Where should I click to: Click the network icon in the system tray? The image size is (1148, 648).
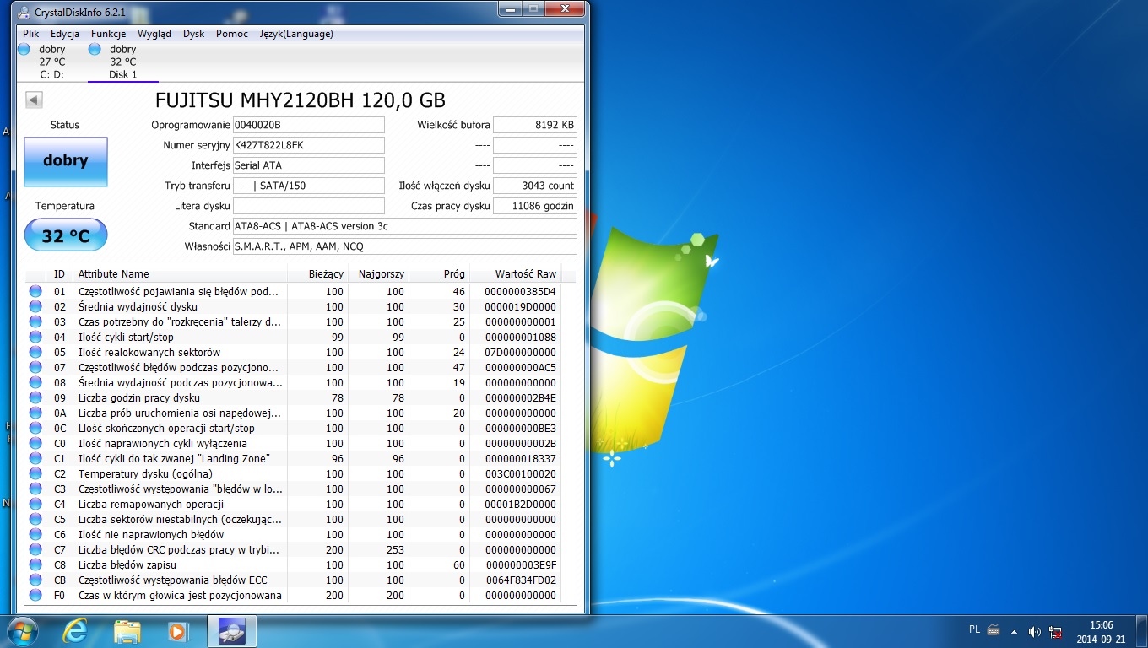tap(1055, 631)
